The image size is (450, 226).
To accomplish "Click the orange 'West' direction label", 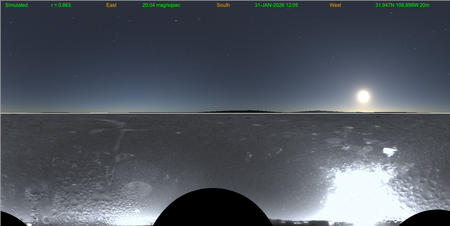I will (x=335, y=5).
